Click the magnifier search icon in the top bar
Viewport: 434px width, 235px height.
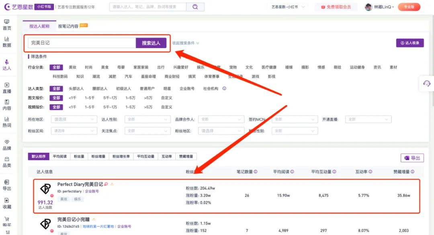pyautogui.click(x=196, y=7)
